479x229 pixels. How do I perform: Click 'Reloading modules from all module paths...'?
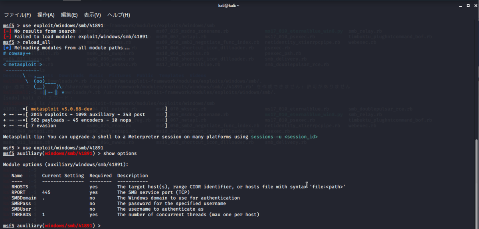tap(73, 48)
